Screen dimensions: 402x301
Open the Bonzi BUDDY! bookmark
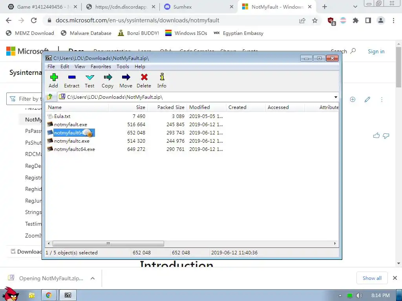[x=139, y=33]
